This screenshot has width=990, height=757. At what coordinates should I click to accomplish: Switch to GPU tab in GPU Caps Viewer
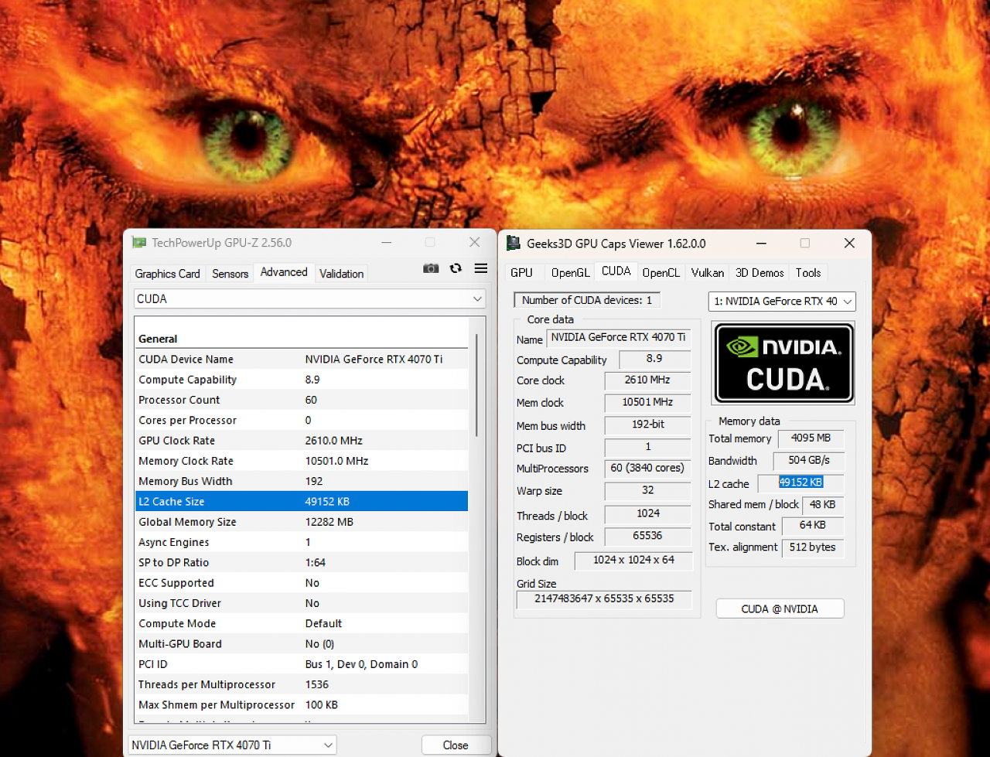tap(522, 272)
